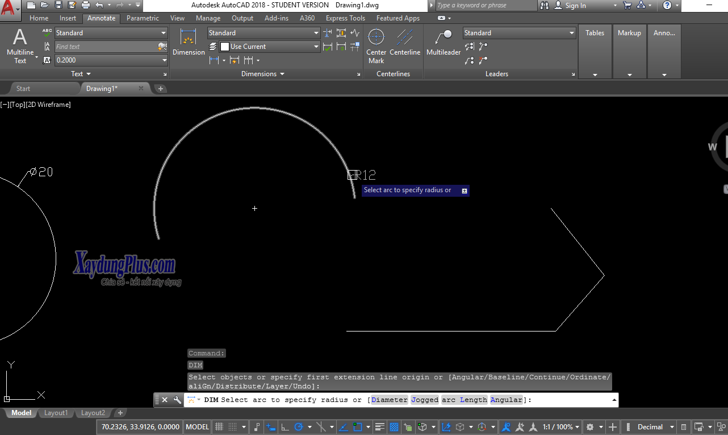This screenshot has height=435, width=728.
Task: Click the customization gear in status bar
Action: pyautogui.click(x=591, y=426)
